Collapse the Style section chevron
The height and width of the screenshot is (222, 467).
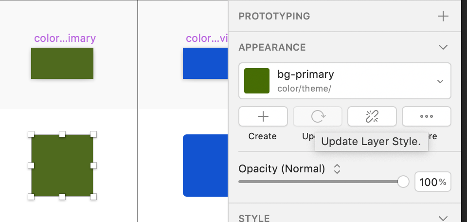tap(443, 218)
